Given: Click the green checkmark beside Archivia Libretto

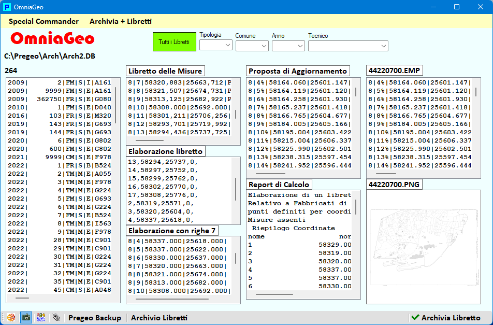Looking at the screenshot, I should pyautogui.click(x=415, y=317).
